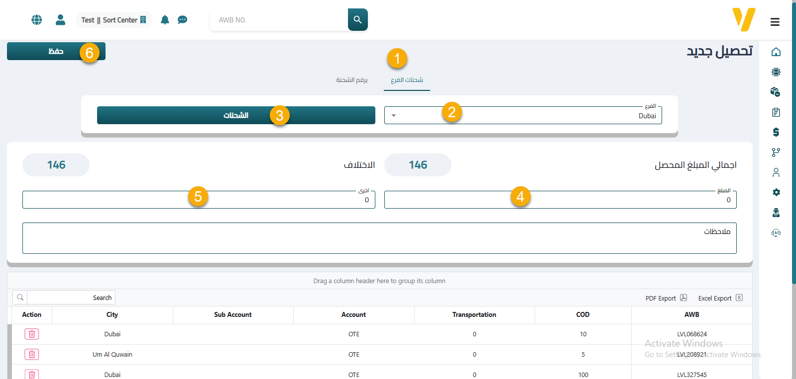Image resolution: width=796 pixels, height=379 pixels.
Task: Open the user profile icon
Action: pos(60,20)
